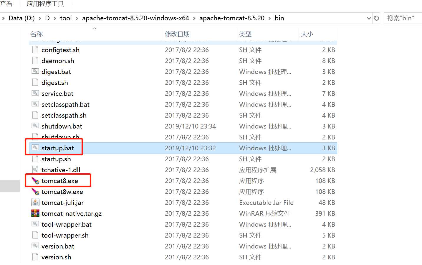Navigate to Data (D:) breadcrumb
Image resolution: width=422 pixels, height=265 pixels.
point(21,18)
